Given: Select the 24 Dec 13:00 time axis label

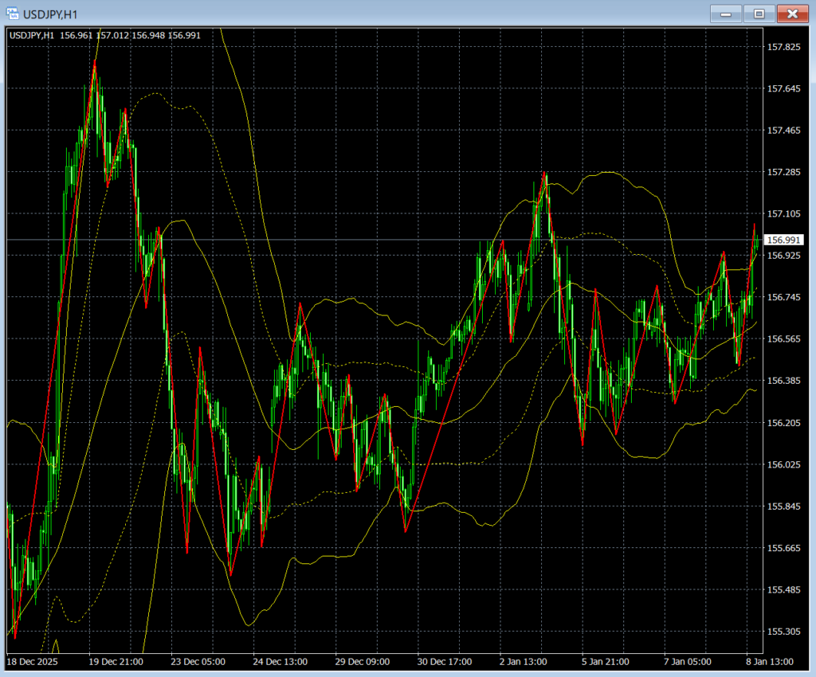Looking at the screenshot, I should coord(281,662).
